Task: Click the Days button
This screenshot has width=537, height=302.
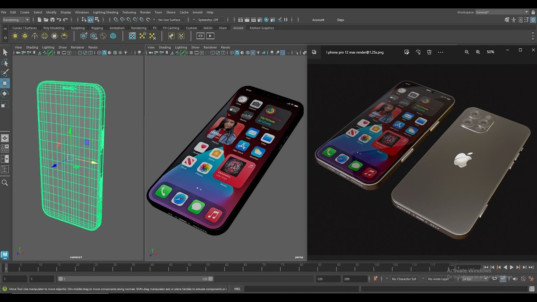Action: (x=341, y=20)
